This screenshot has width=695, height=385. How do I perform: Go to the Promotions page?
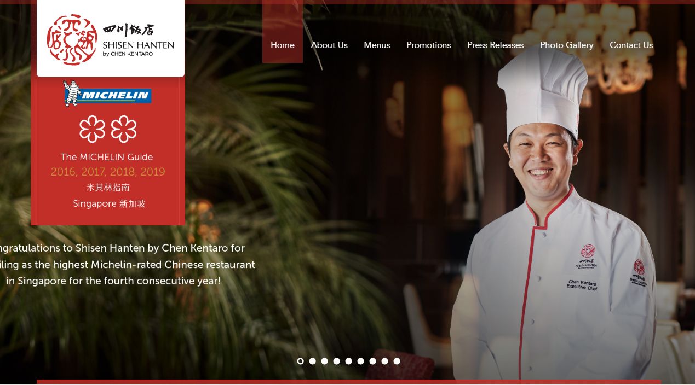(429, 45)
